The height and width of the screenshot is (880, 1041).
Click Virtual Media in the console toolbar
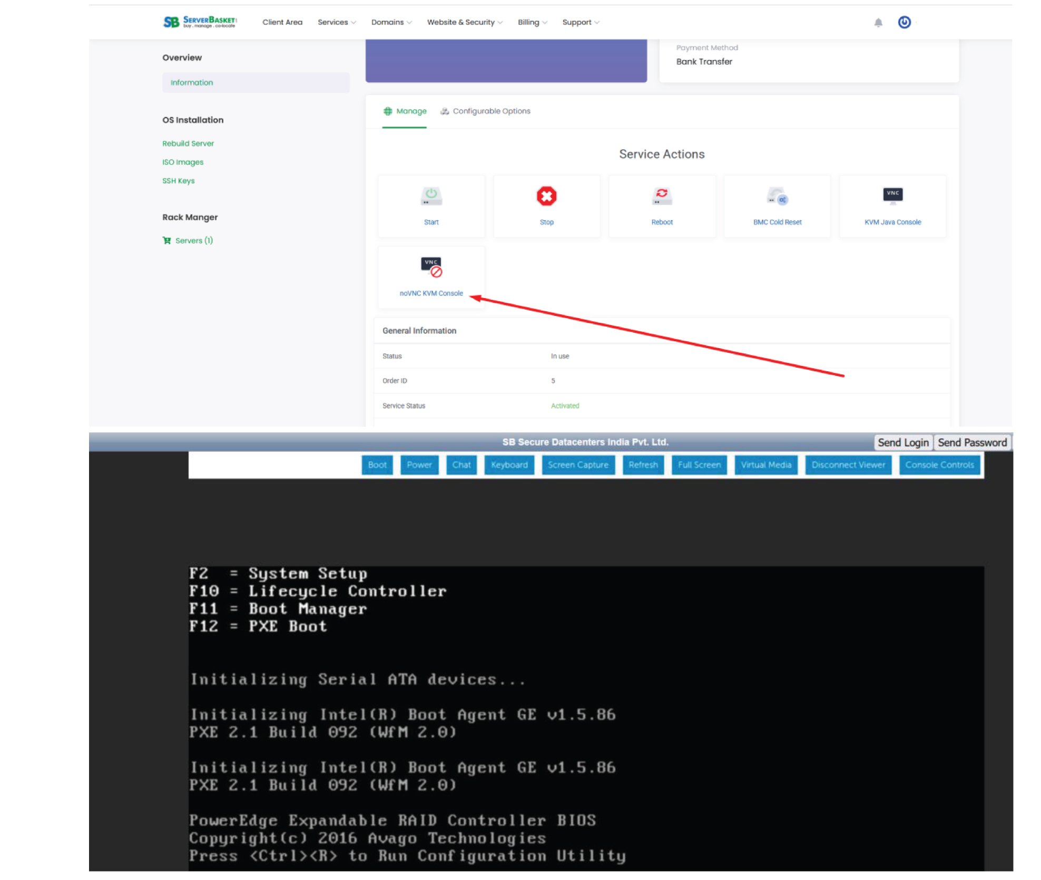pyautogui.click(x=766, y=464)
